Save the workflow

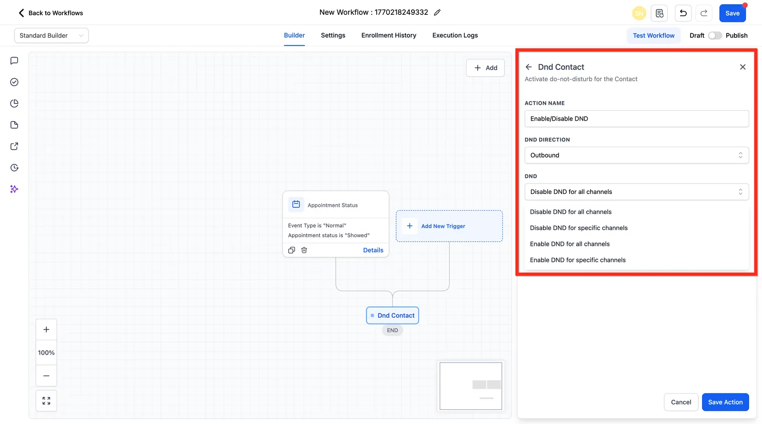[x=732, y=13]
